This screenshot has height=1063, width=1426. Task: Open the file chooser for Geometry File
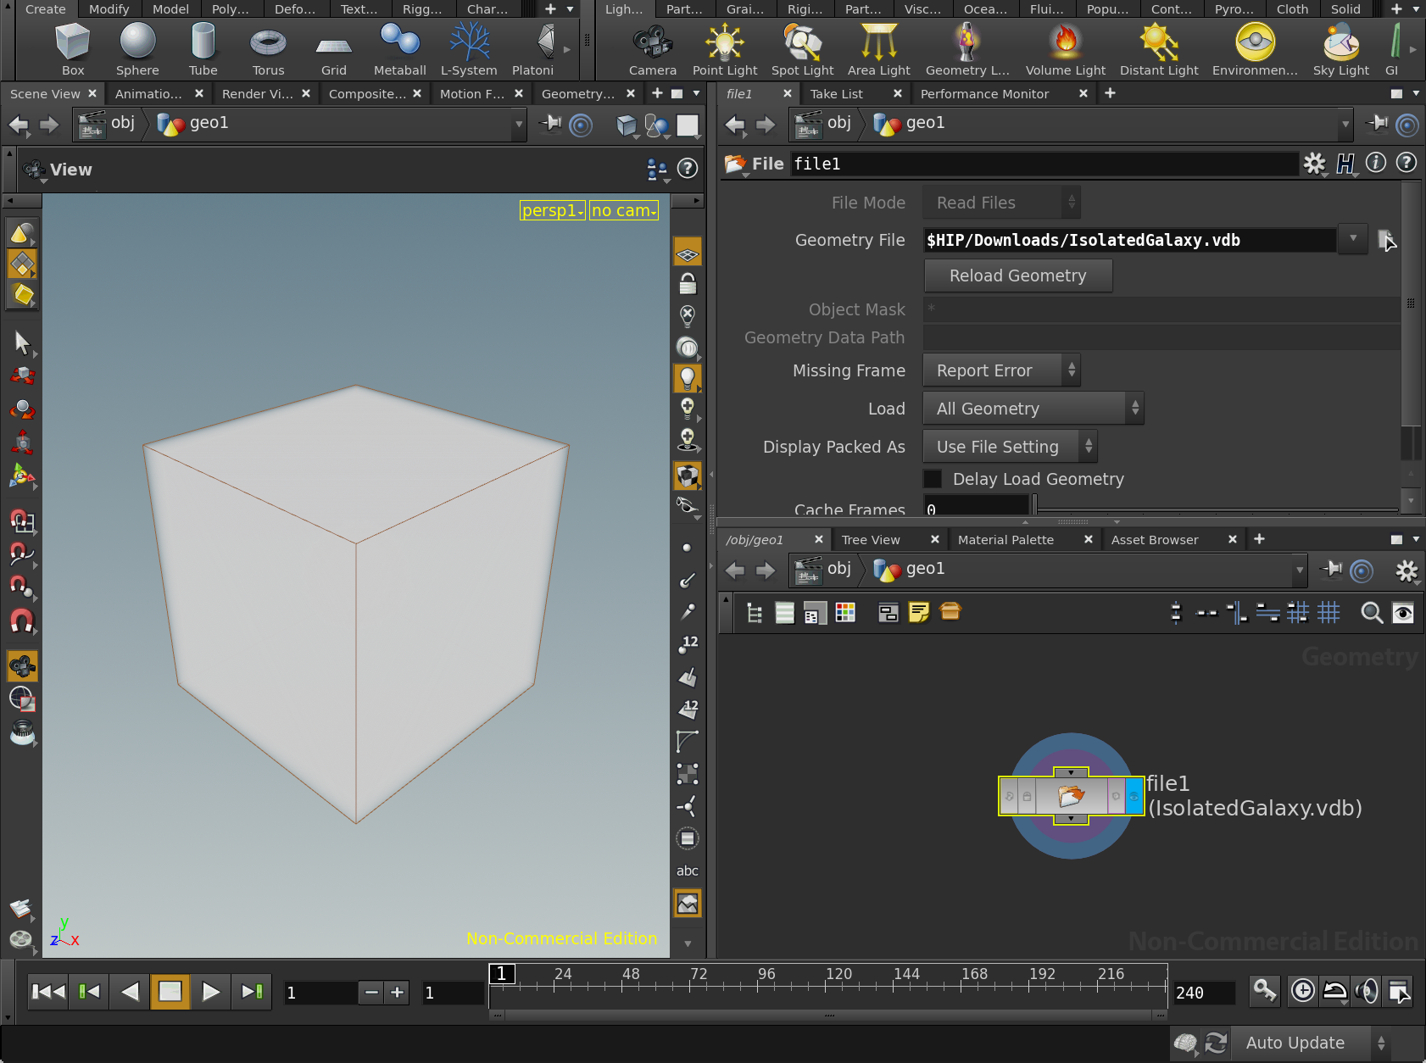(x=1385, y=241)
